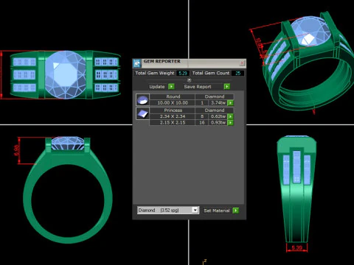Click the '10.00 X 10.00' size cell
Viewport: 354px width, 265px height.
[x=173, y=103]
